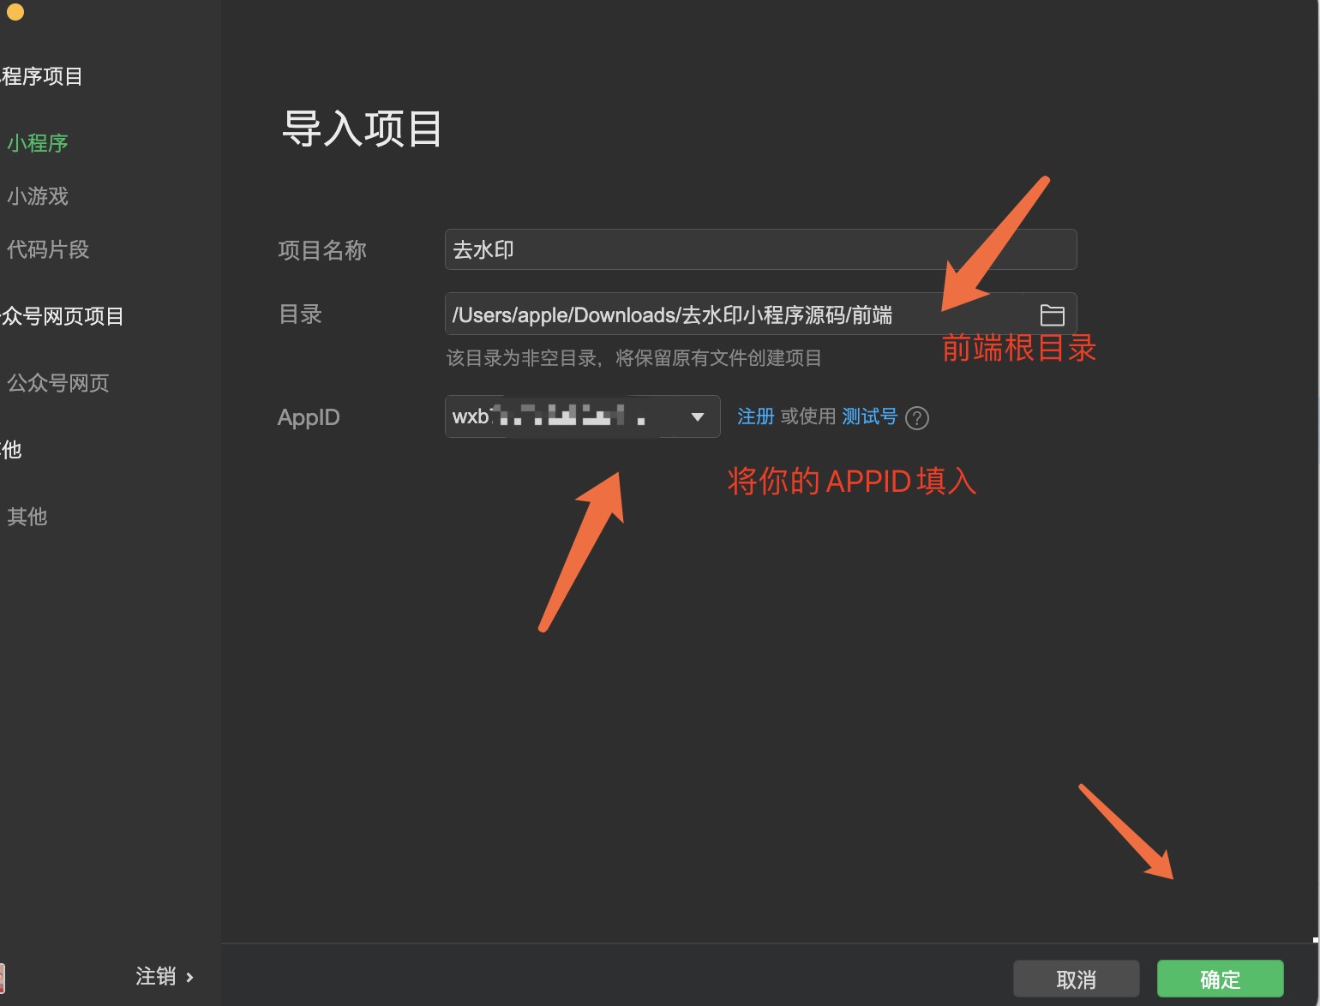1320x1006 pixels.
Task: Click the 确定 confirm button
Action: pos(1221,979)
